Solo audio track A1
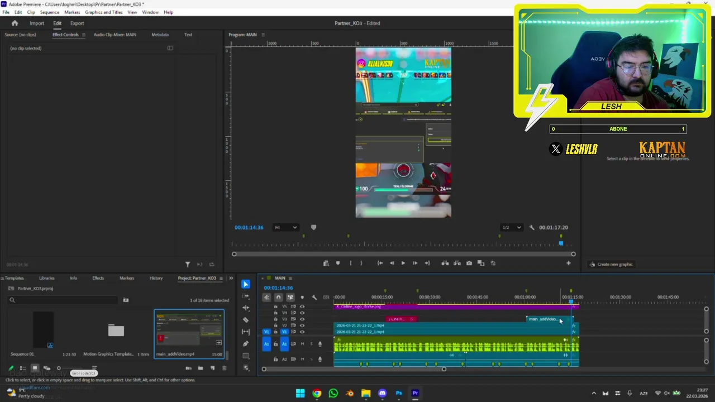 click(x=311, y=344)
